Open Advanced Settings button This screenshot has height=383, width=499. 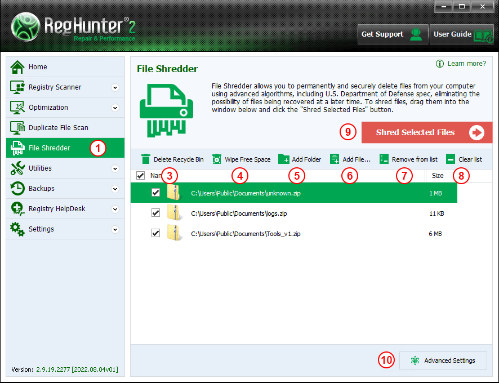[443, 360]
